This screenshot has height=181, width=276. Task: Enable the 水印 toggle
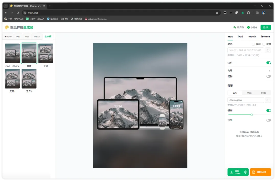pyautogui.click(x=269, y=120)
